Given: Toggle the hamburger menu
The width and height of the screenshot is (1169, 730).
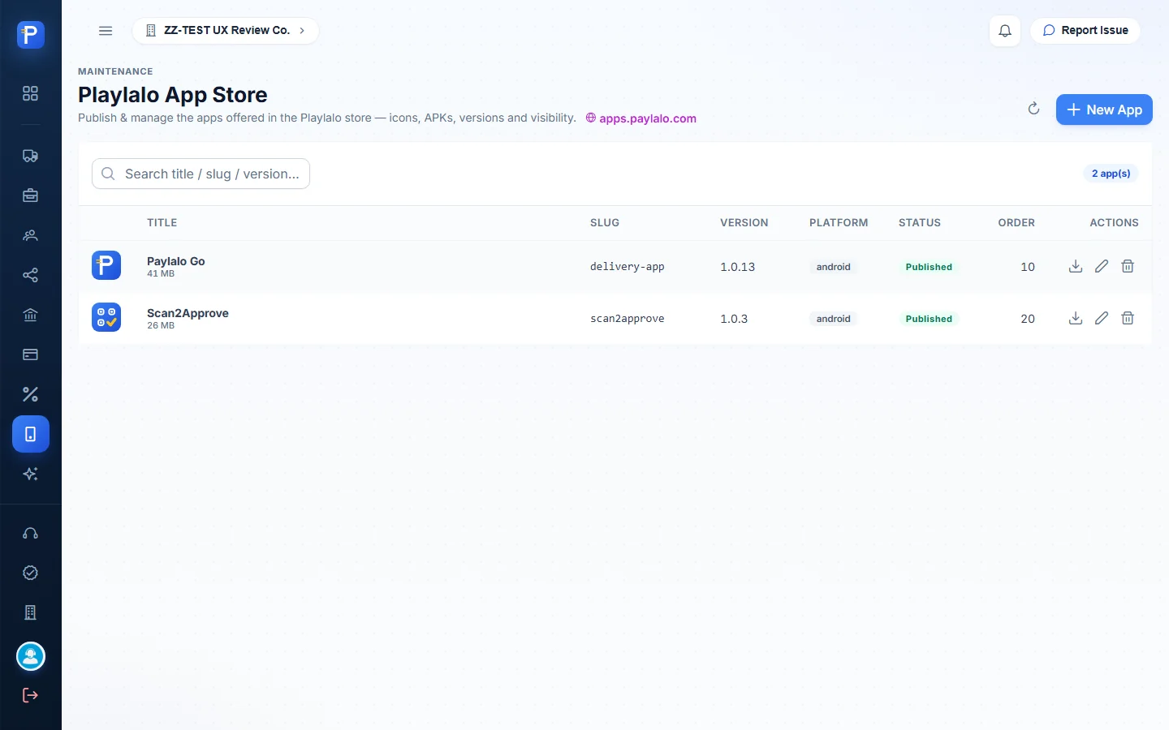Looking at the screenshot, I should pyautogui.click(x=106, y=31).
